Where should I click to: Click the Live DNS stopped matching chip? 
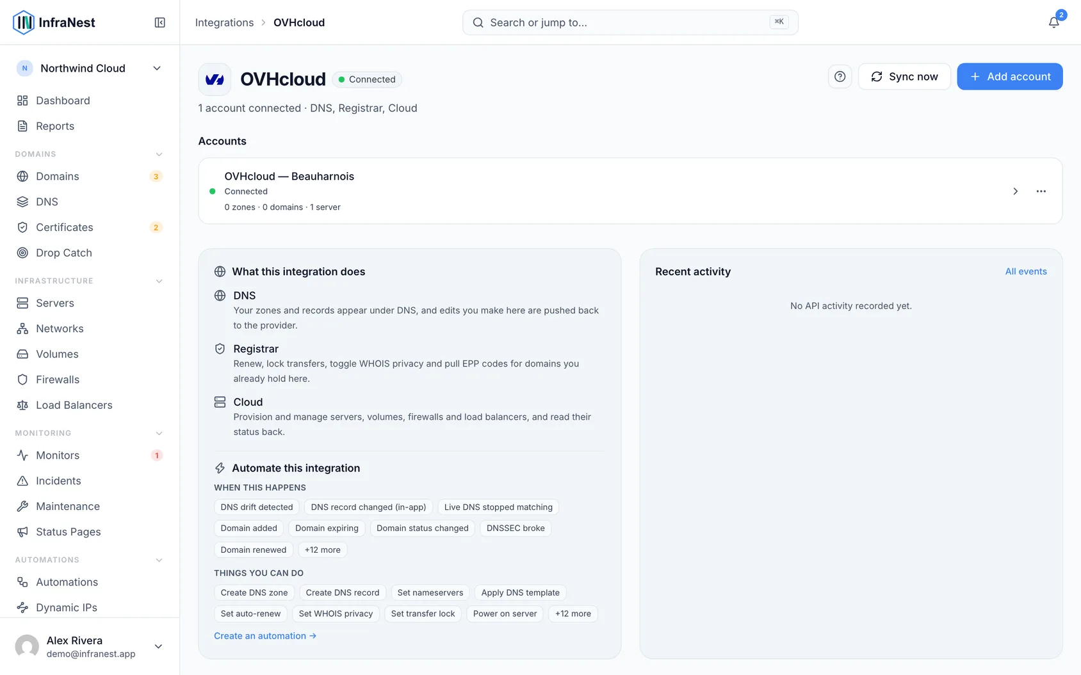coord(498,507)
